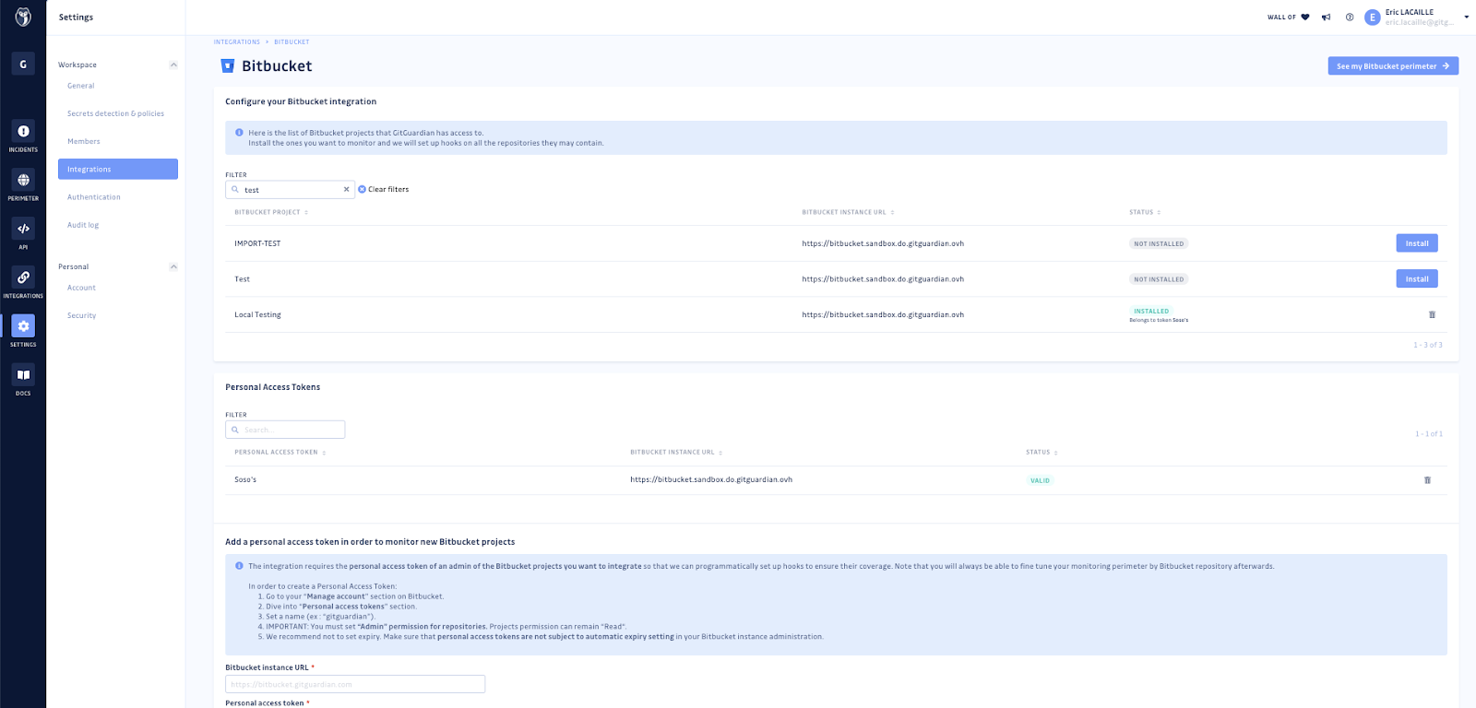Open the user account dropdown arrow
This screenshot has height=708, width=1476.
tap(1466, 17)
